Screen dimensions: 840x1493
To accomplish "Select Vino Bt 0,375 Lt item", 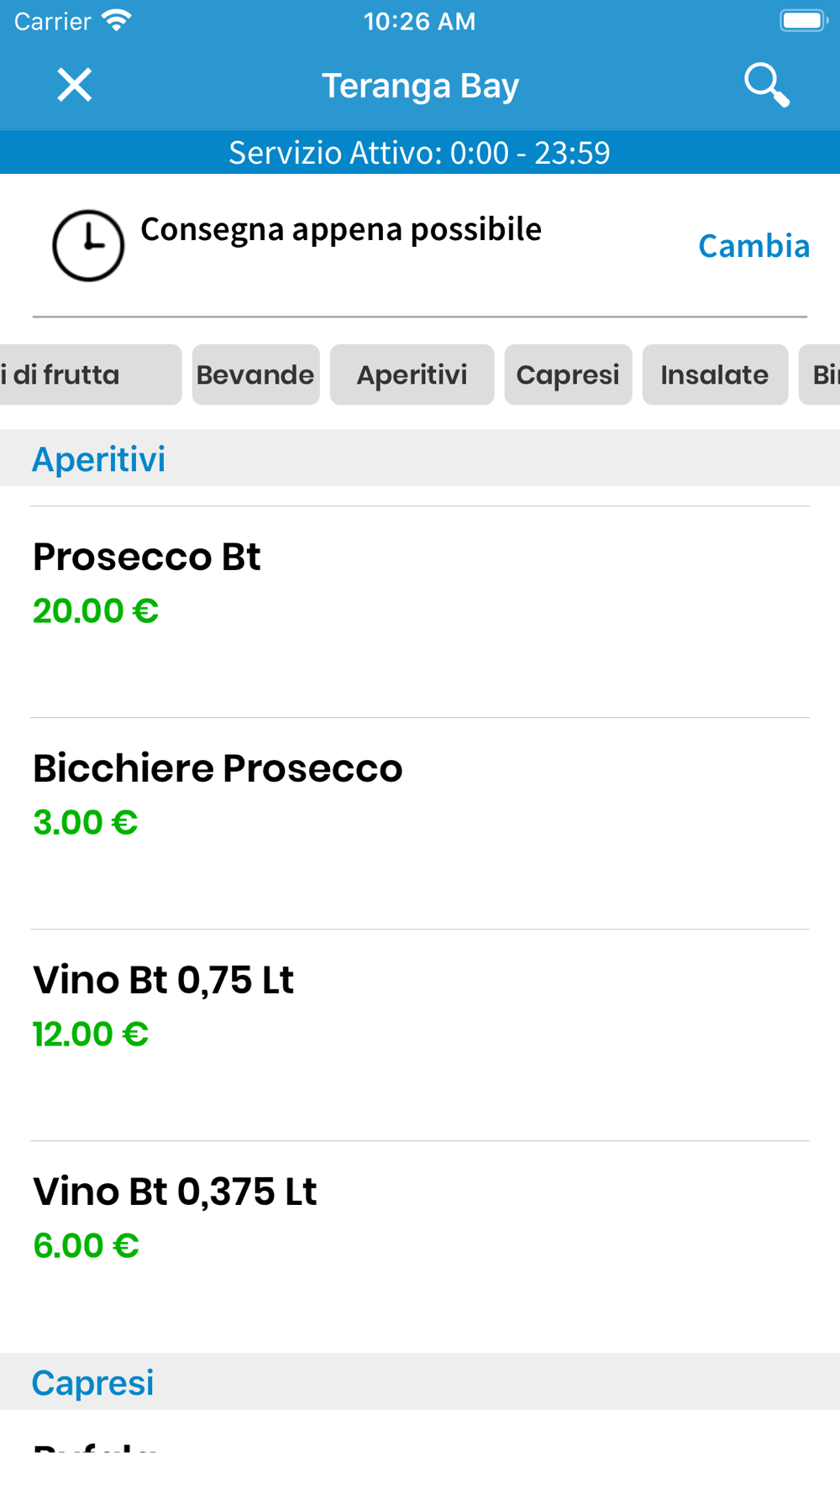I will 420,1247.
